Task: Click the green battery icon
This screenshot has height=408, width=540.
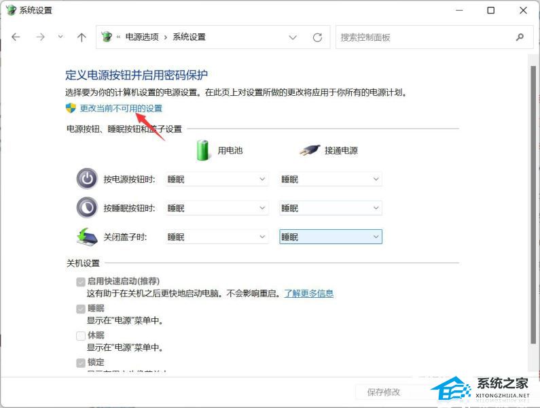Action: click(x=203, y=150)
